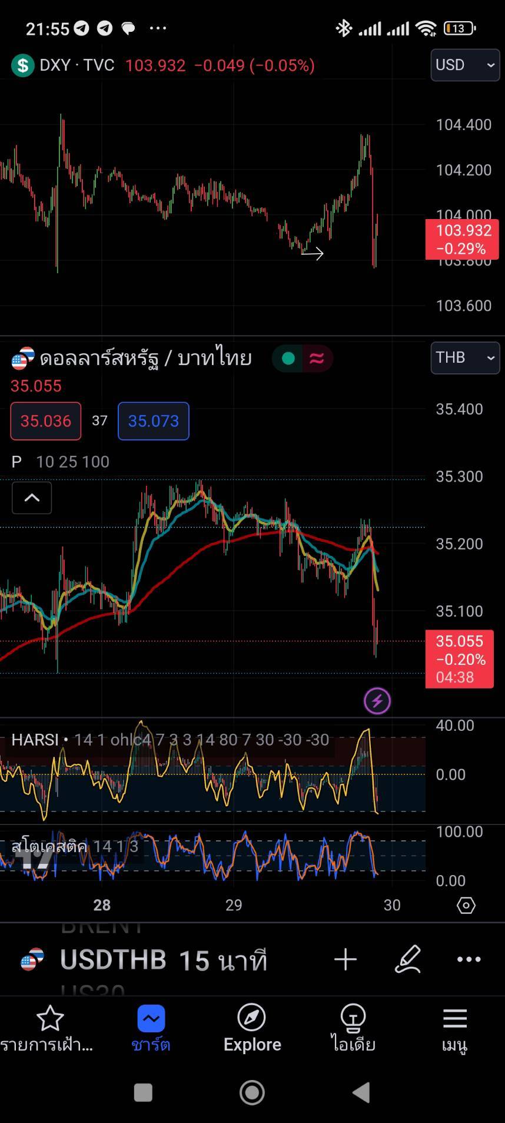Tap the blue buy price 35.073 button
This screenshot has width=505, height=1123.
[x=154, y=421]
